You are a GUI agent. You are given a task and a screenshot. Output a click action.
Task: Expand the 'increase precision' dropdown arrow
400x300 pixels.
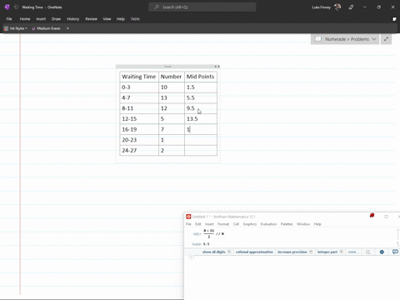[x=311, y=252]
